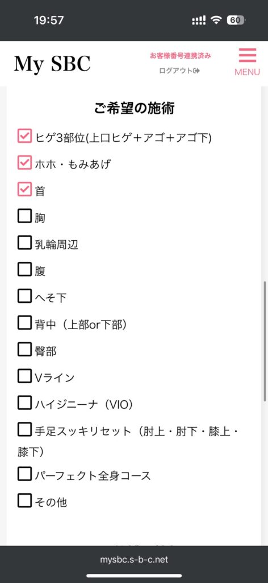Click the logout arrow icon
This screenshot has height=583, width=268.
(196, 71)
